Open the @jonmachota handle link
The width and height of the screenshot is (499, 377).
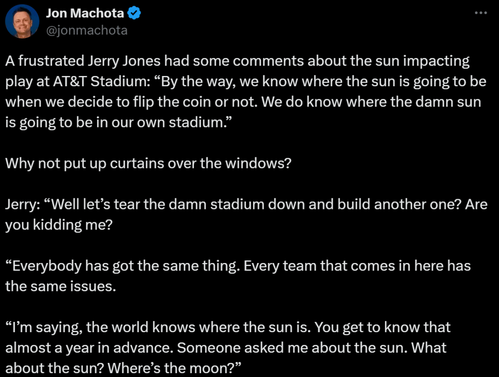click(x=87, y=30)
